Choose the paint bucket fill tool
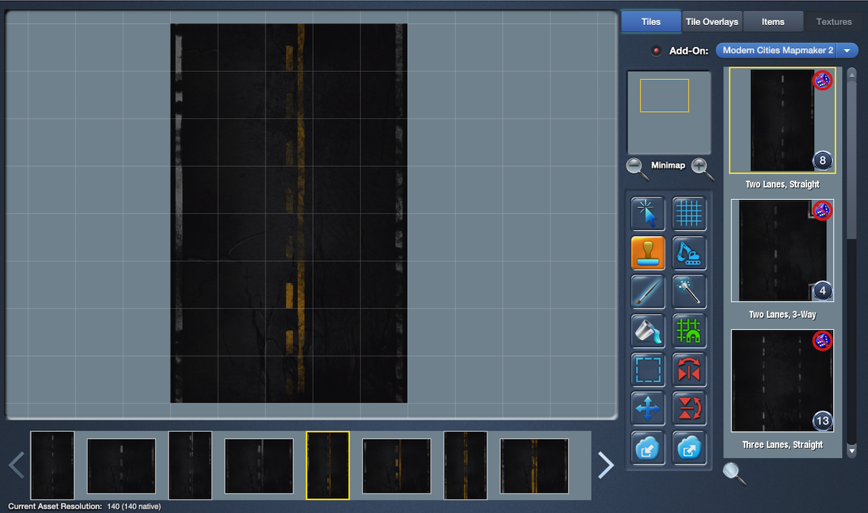Screen dimensions: 868x513 click(x=648, y=331)
